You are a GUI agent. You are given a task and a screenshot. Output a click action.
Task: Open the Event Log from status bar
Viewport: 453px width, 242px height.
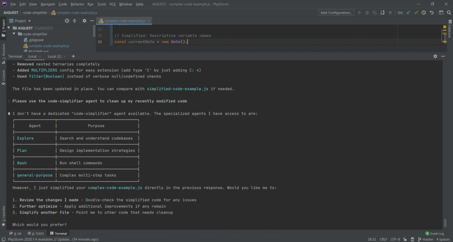click(437, 233)
